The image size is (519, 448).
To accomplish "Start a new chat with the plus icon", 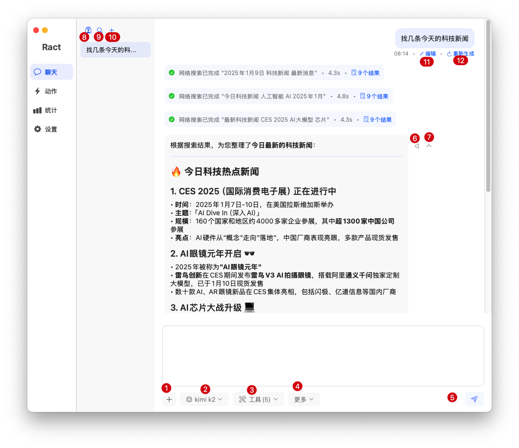I will 112,30.
